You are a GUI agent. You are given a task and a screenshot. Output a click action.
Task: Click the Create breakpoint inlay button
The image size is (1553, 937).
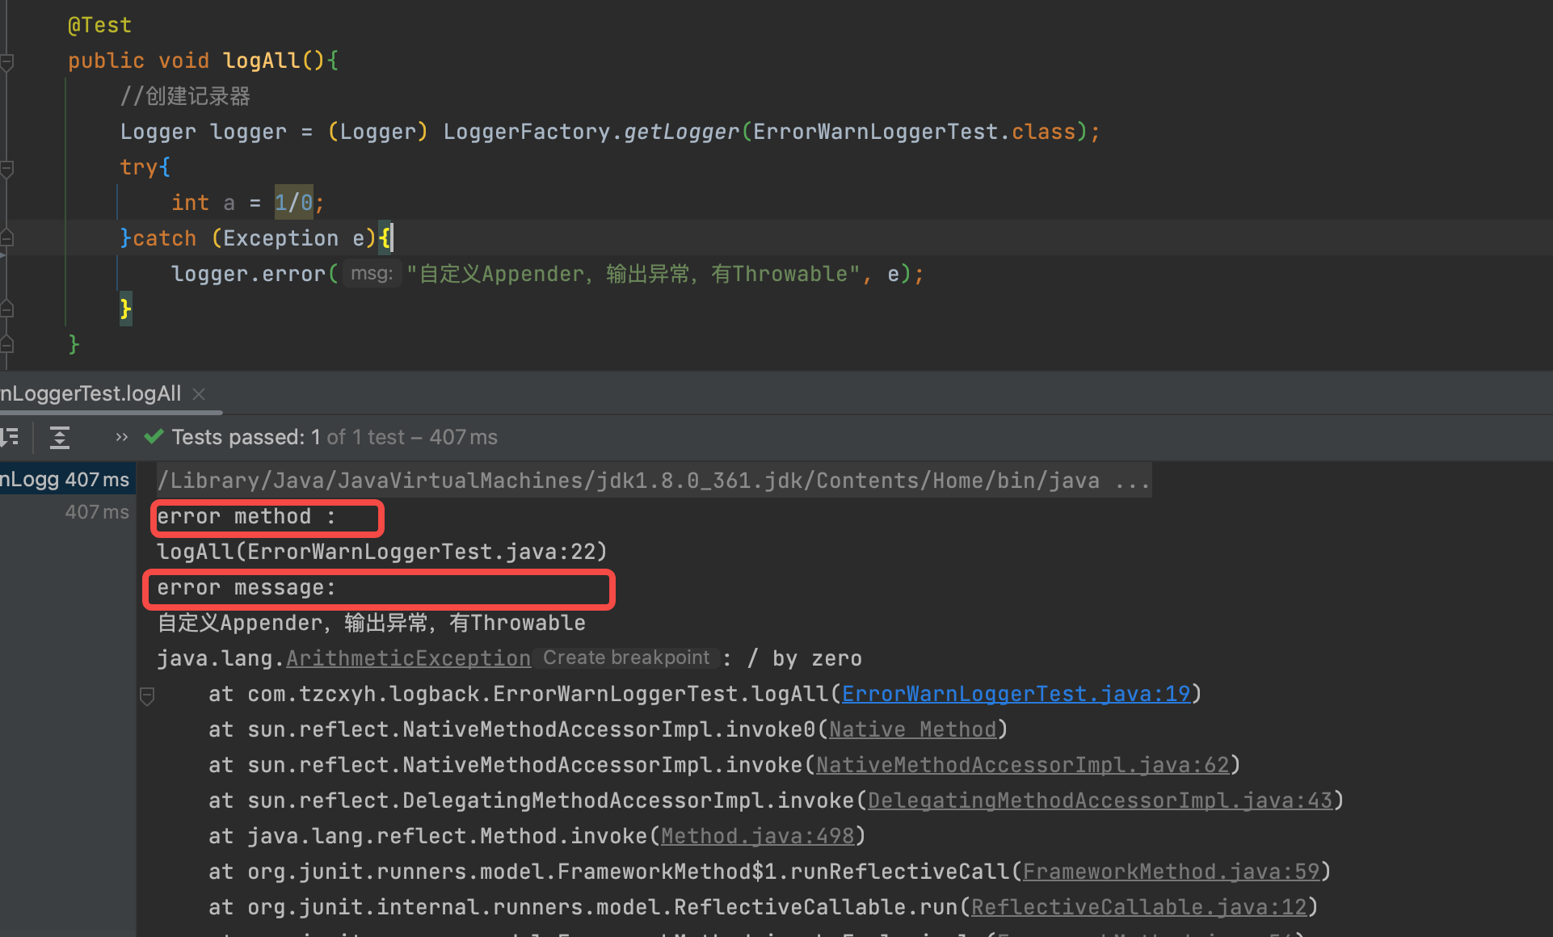[626, 658]
